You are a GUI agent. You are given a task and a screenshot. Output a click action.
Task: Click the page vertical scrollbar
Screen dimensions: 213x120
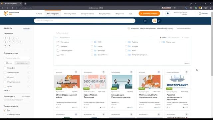point(212,44)
